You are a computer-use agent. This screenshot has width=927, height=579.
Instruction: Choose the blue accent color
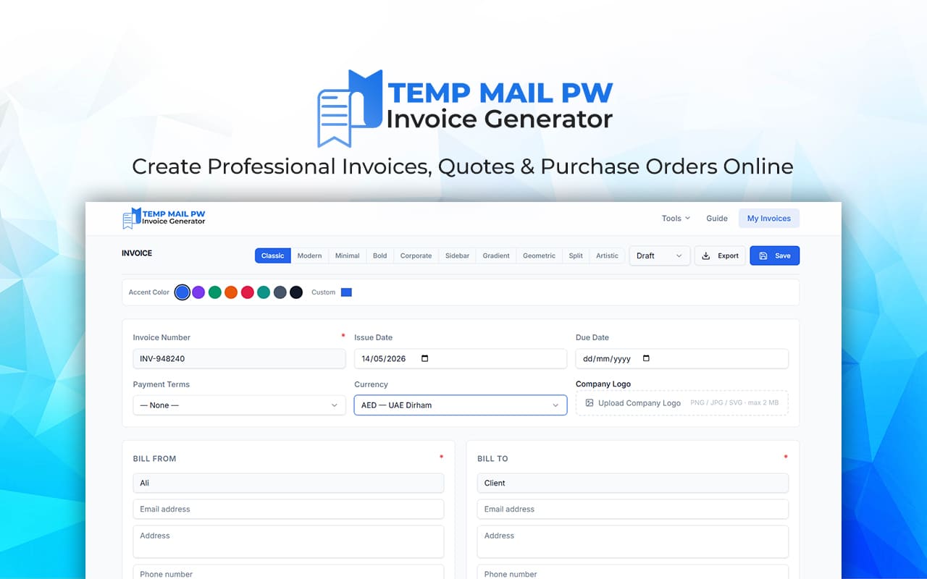pos(183,292)
